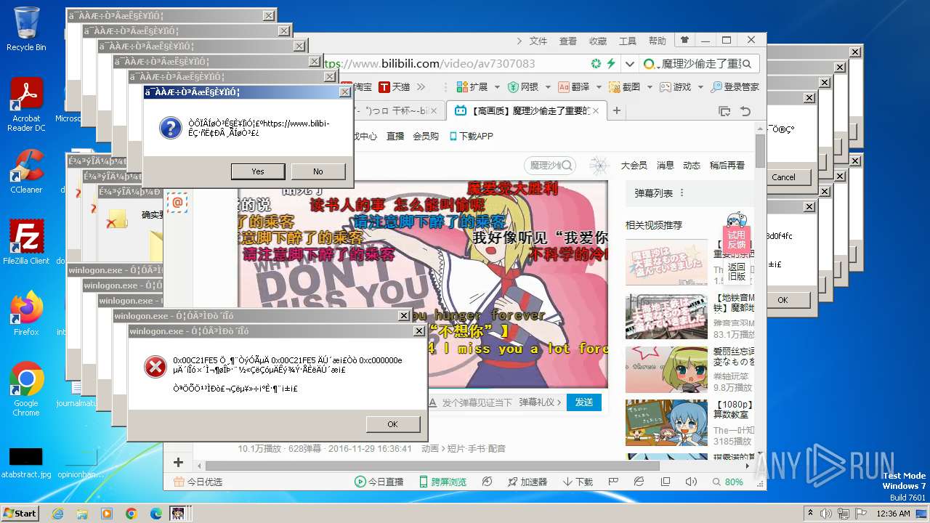This screenshot has width=930, height=523.
Task: Click Cancel button in right-side dialog
Action: click(783, 177)
